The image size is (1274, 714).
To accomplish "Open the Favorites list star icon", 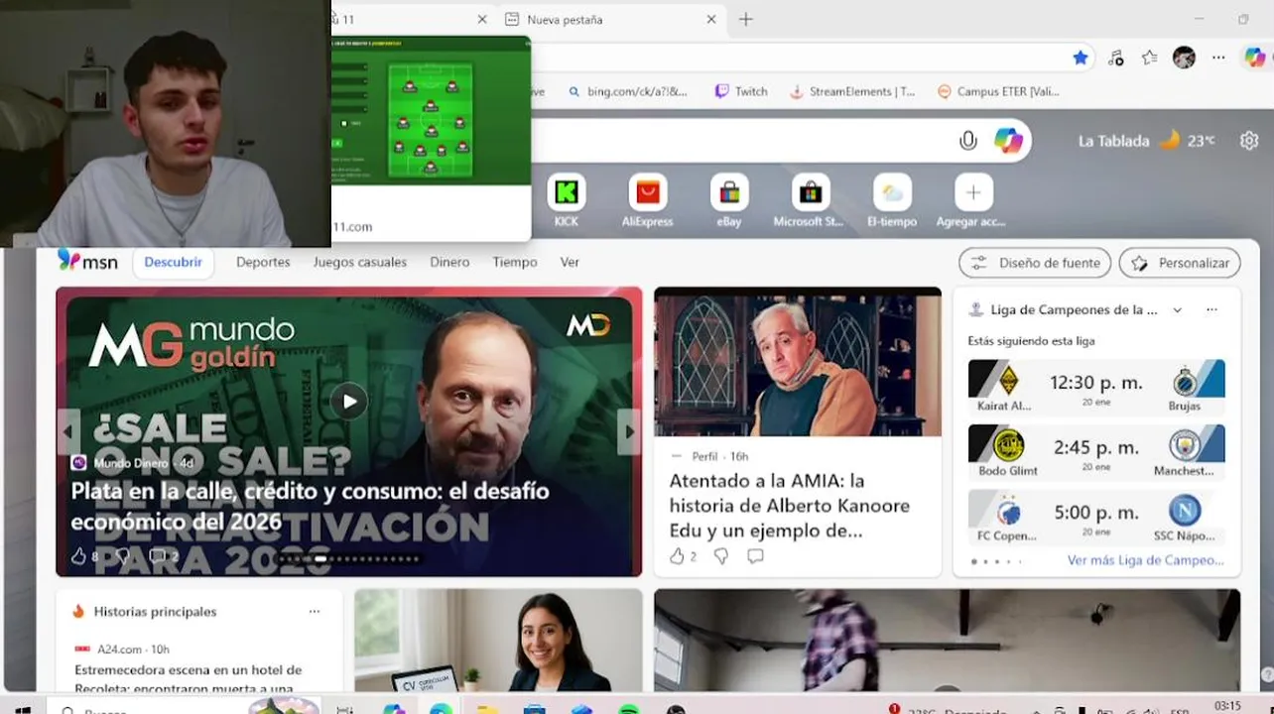I will [x=1149, y=58].
